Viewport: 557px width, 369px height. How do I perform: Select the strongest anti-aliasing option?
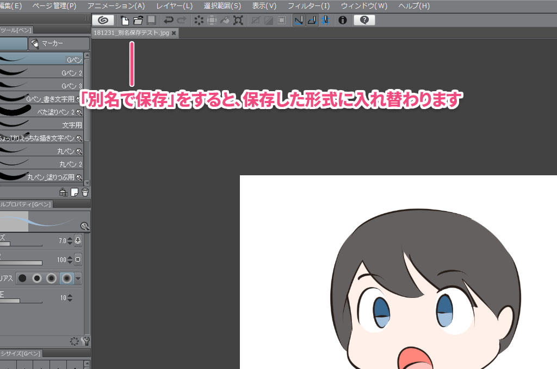(66, 278)
